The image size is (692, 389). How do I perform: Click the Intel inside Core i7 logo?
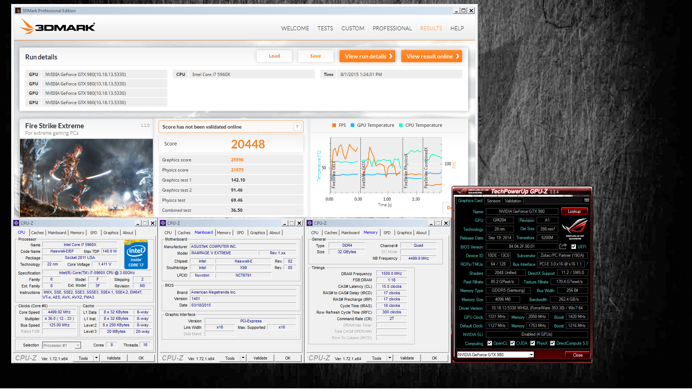coord(136,254)
